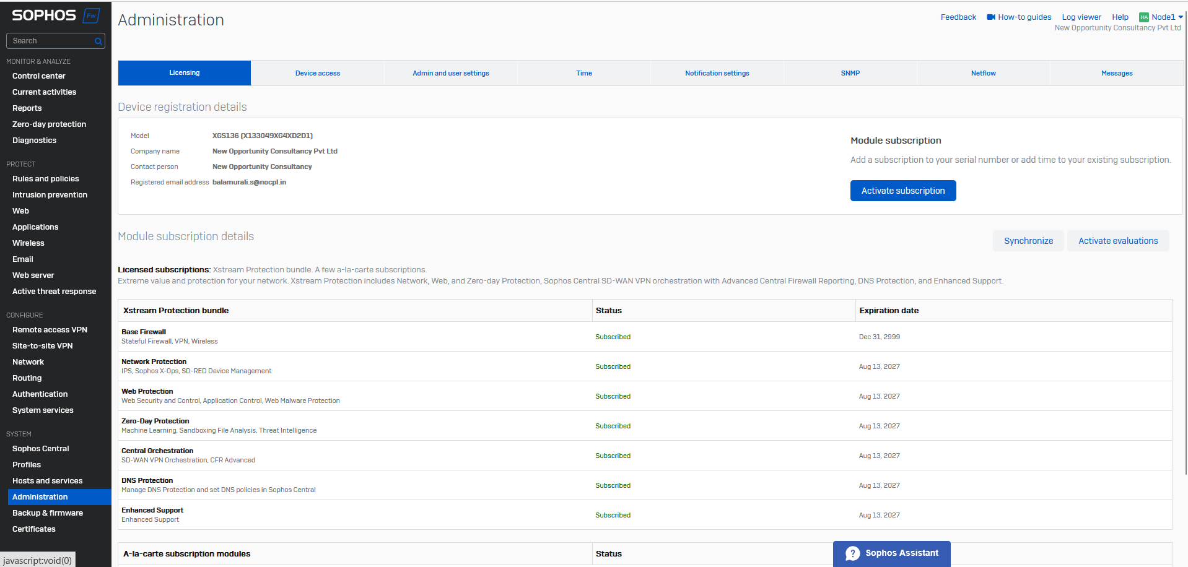Click the Activate evaluations button

[1117, 241]
